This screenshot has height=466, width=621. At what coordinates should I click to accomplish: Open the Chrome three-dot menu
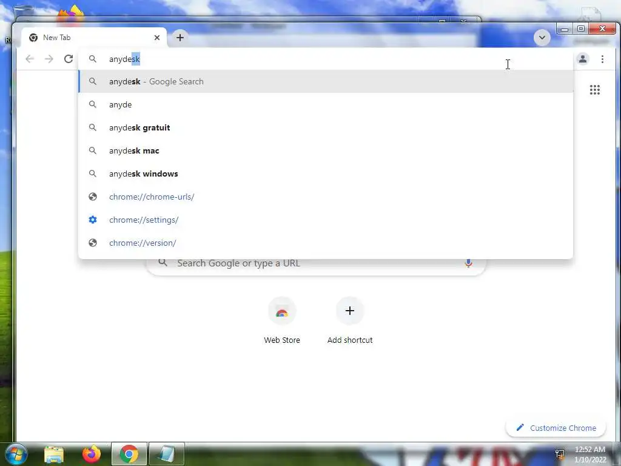tap(602, 59)
